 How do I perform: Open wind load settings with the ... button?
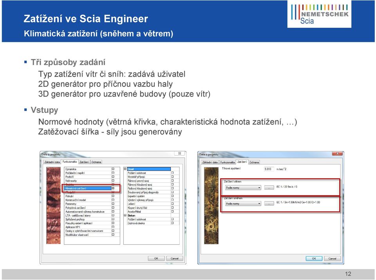pyautogui.click(x=269, y=188)
